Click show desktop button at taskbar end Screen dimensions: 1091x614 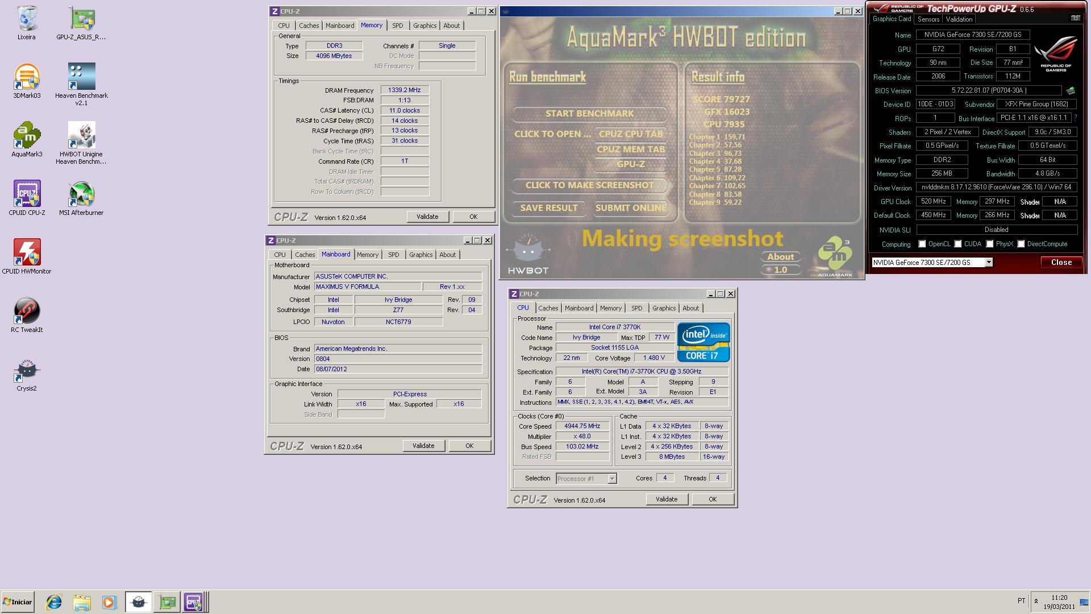[x=1085, y=602]
